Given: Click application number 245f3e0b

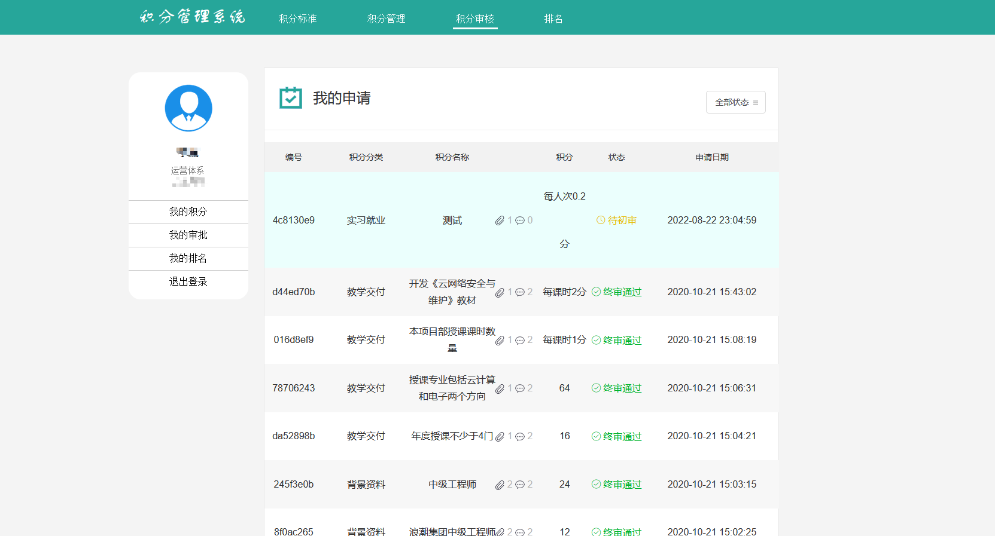Looking at the screenshot, I should pos(294,484).
